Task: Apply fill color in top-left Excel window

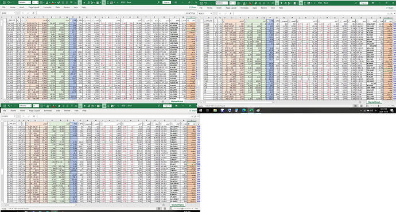Action: tap(47, 2)
